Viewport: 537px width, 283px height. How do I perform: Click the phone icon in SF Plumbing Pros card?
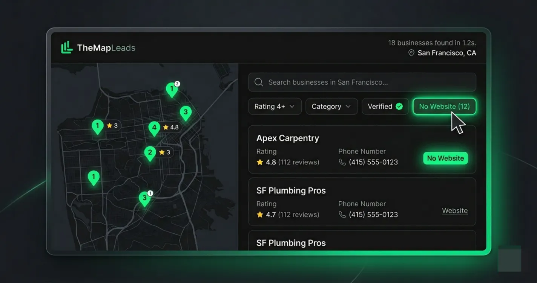[342, 215]
